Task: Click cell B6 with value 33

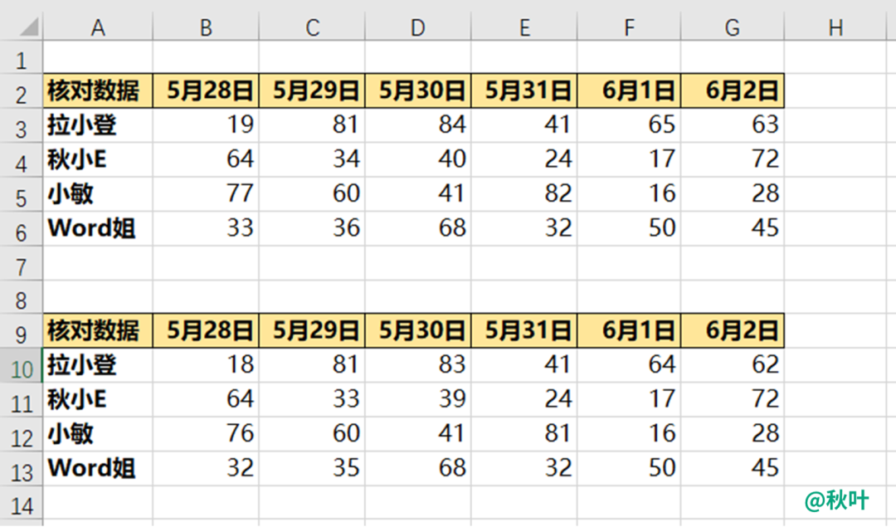Action: (206, 228)
